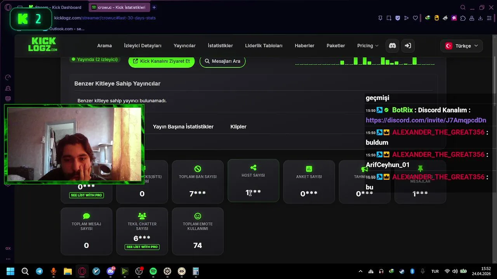Open the yellow mouse extension icon
497x279 pixels.
(x=436, y=18)
